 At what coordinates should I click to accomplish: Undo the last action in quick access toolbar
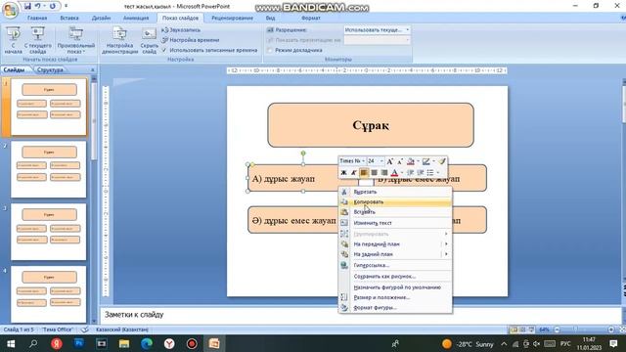click(x=38, y=6)
